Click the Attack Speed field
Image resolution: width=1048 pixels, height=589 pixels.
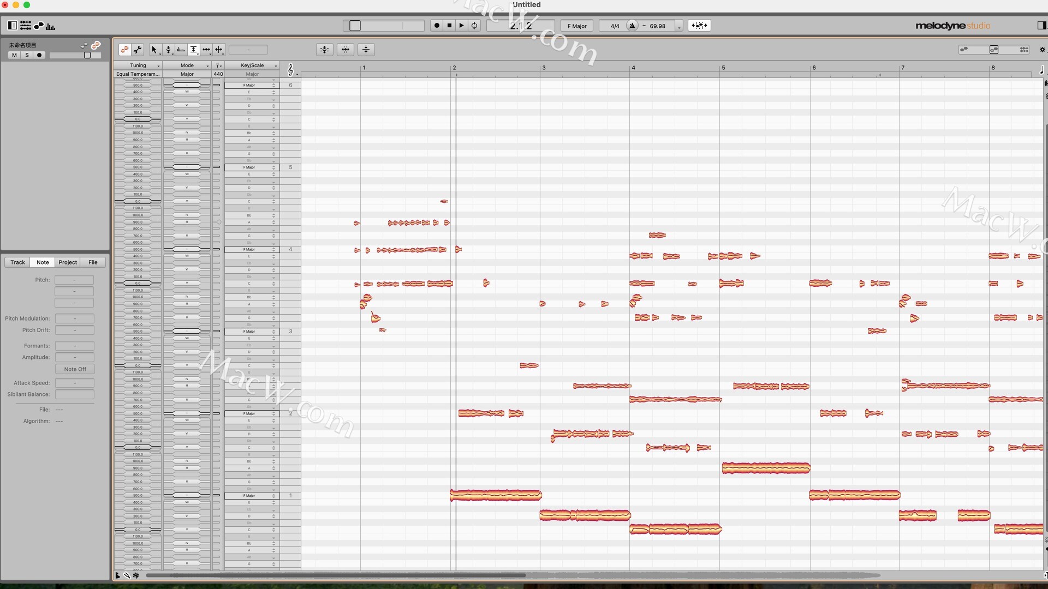pyautogui.click(x=75, y=383)
